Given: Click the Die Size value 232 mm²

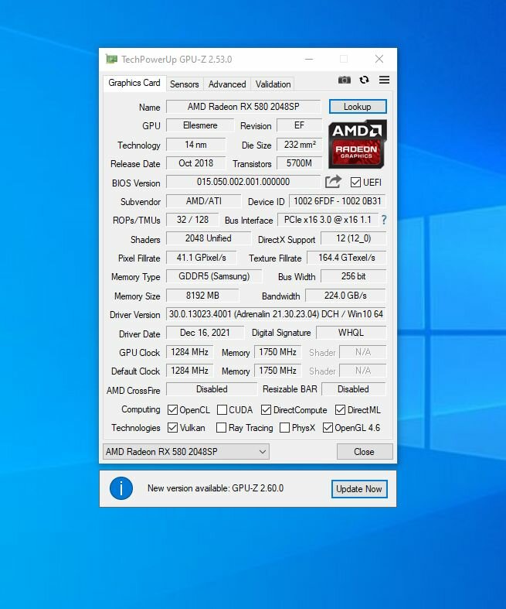Looking at the screenshot, I should point(299,145).
